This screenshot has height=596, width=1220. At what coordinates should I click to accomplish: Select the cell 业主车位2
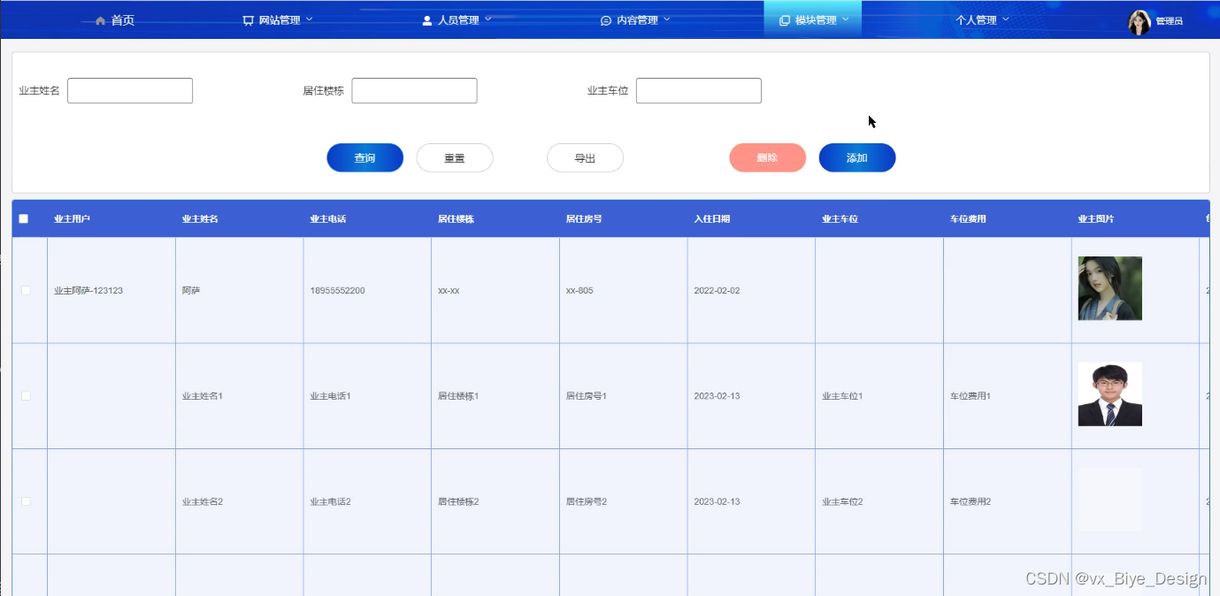[842, 501]
